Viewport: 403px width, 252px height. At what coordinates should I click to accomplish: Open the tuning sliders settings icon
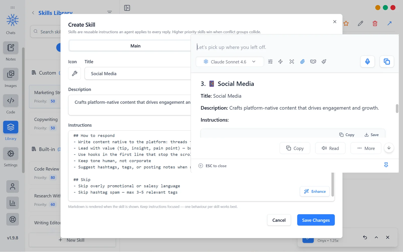270,61
